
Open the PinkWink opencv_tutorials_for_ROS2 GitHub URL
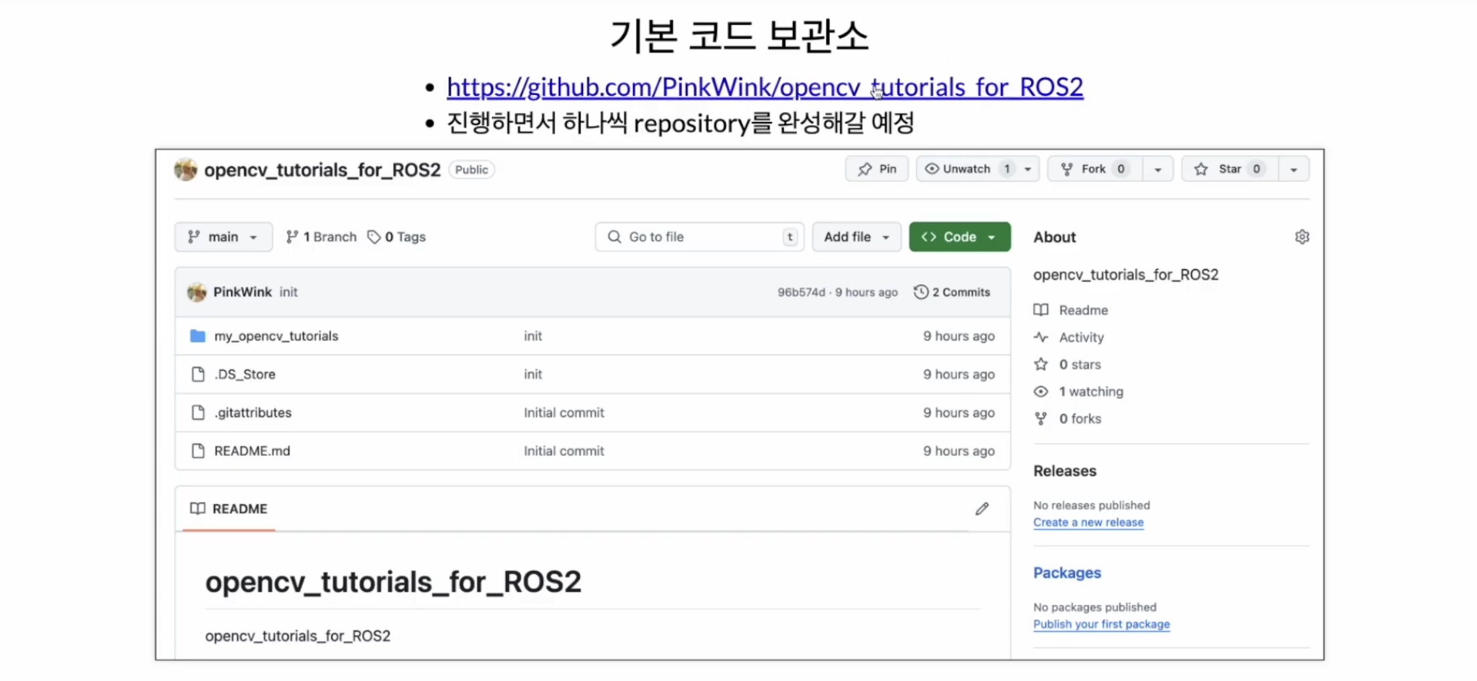[765, 87]
